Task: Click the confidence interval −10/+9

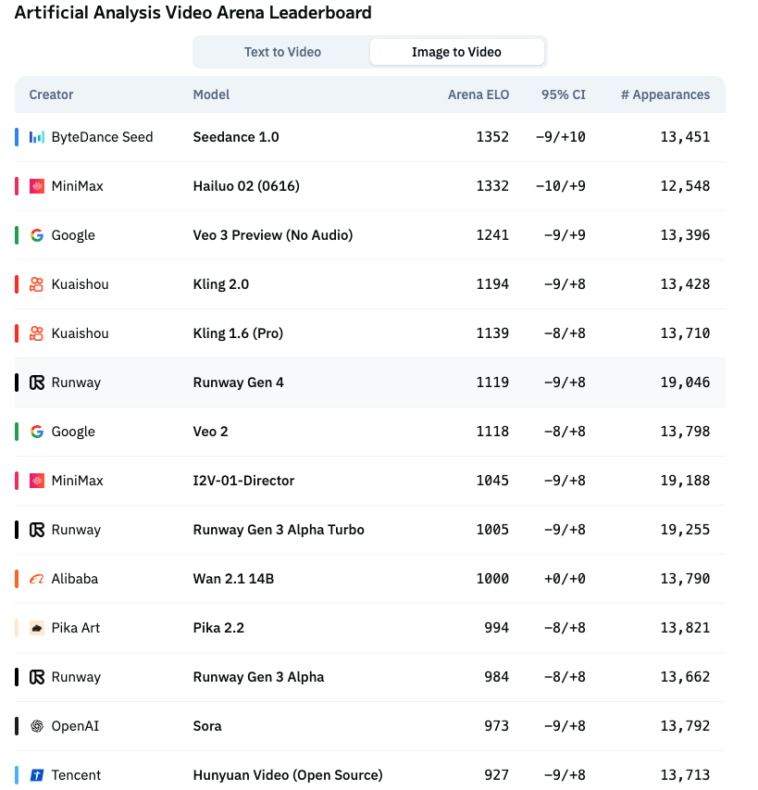Action: coord(560,186)
